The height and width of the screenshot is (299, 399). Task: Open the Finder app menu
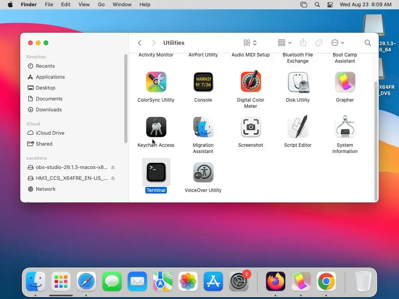[x=29, y=5]
